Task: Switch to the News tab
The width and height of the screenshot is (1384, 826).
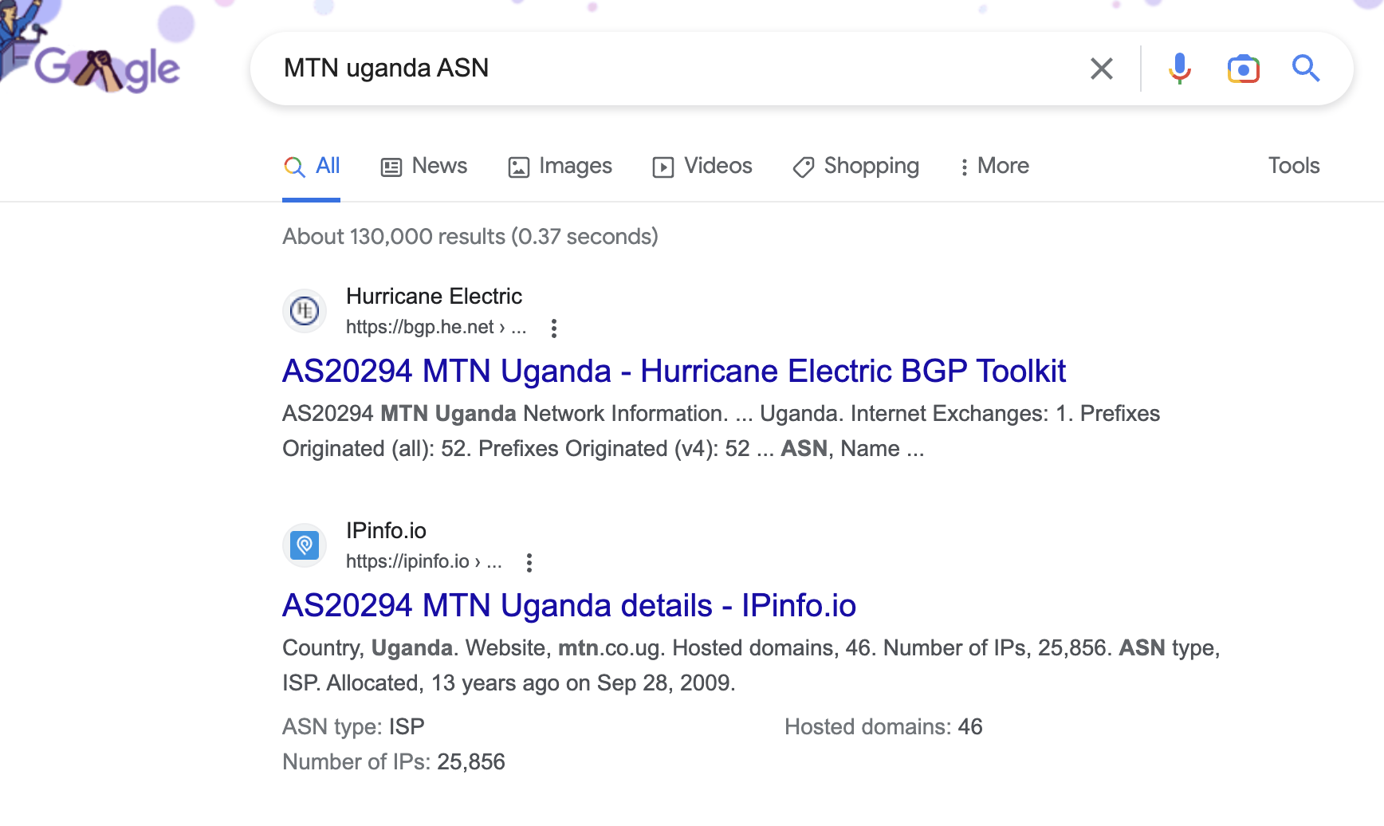Action: pos(424,166)
